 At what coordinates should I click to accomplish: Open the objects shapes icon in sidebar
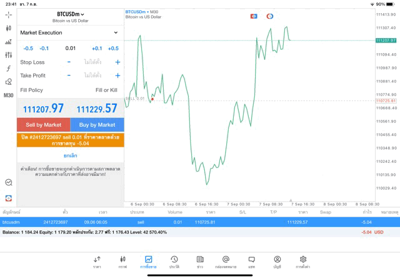coord(8,82)
